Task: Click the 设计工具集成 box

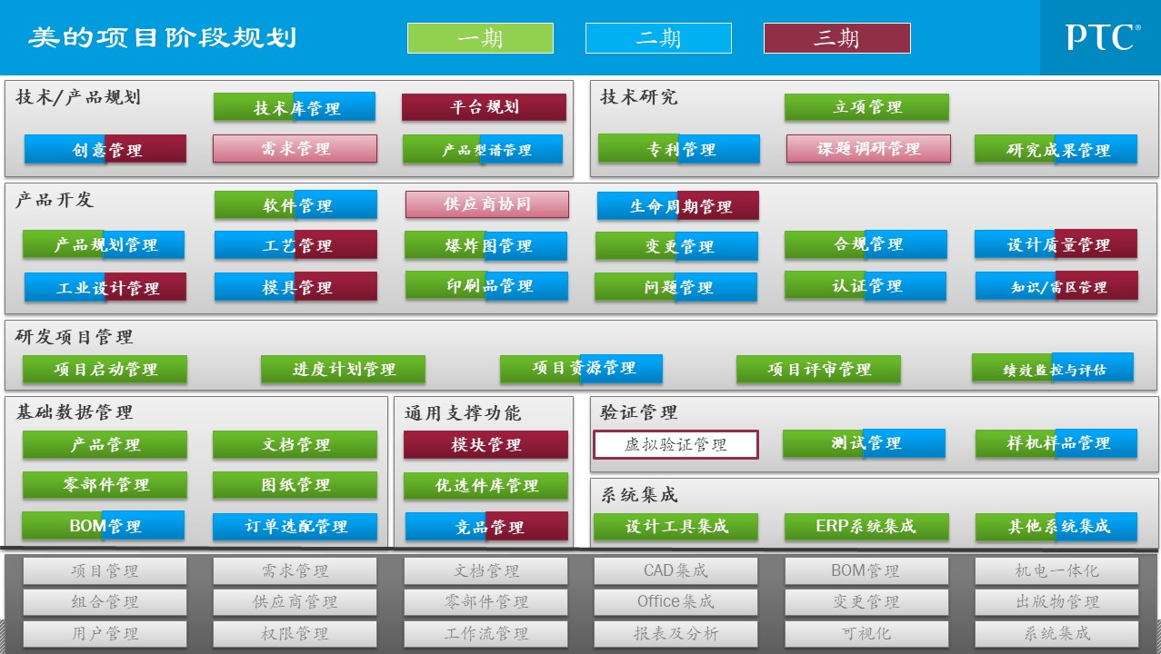Action: tap(676, 526)
